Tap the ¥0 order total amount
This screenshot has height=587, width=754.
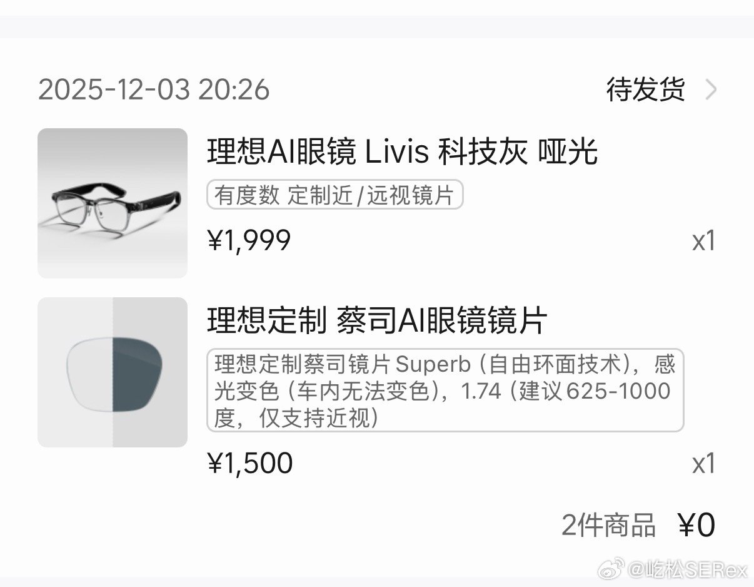[x=697, y=526]
